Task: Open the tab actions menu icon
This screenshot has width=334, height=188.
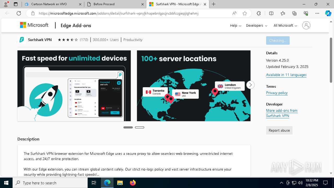Action: pos(16,4)
